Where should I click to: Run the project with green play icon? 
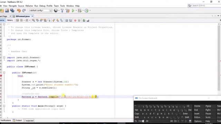pos(73,11)
